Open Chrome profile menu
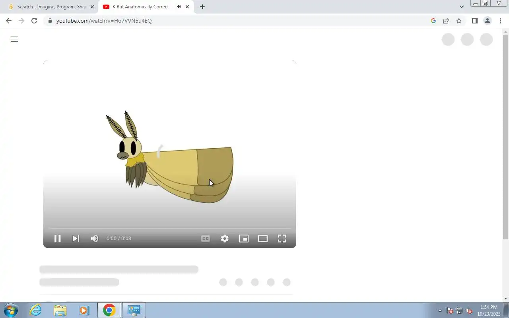 click(x=488, y=21)
